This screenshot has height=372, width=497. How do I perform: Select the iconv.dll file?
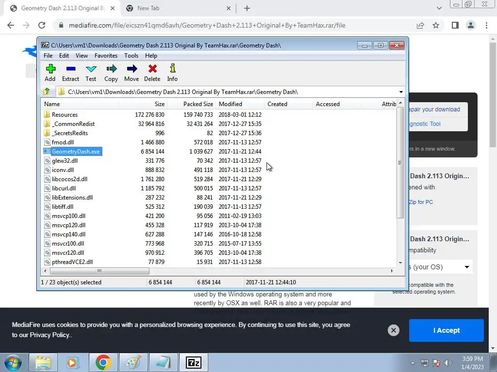pyautogui.click(x=63, y=170)
